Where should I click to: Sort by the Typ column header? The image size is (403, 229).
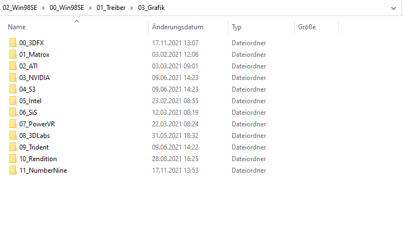coord(237,27)
